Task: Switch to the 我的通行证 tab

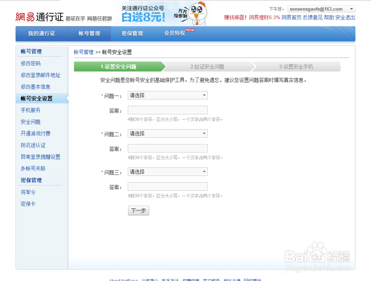Action: click(40, 33)
